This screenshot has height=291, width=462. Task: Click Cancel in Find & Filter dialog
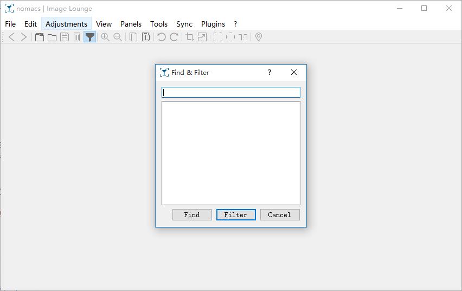tap(280, 215)
